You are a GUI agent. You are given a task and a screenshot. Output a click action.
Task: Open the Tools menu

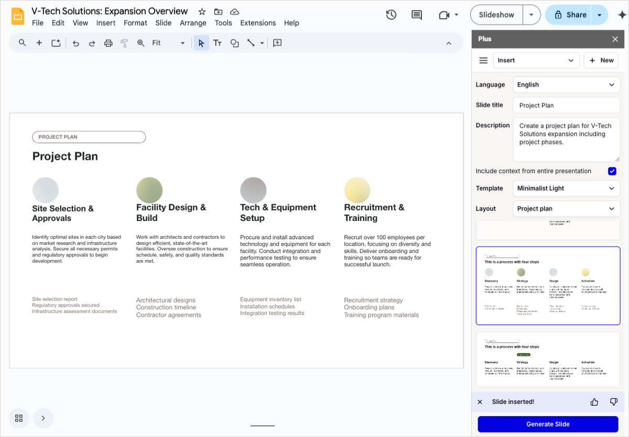click(223, 23)
